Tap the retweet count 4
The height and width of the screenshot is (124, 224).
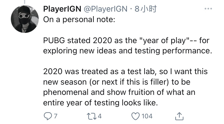pyautogui.click(x=100, y=116)
